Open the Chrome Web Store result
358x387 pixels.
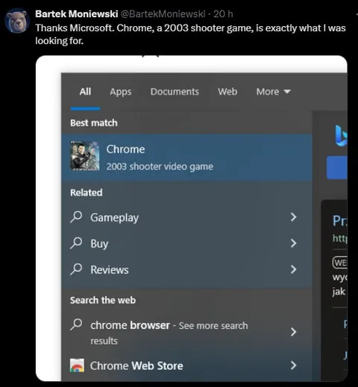pos(186,365)
